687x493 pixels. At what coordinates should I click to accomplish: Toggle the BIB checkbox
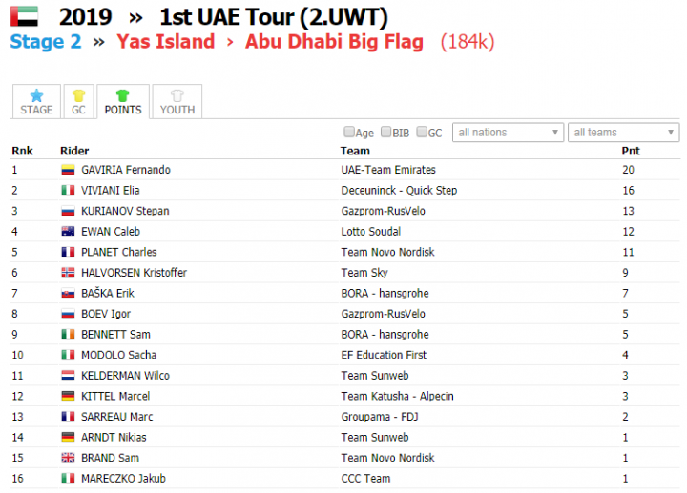tap(386, 132)
